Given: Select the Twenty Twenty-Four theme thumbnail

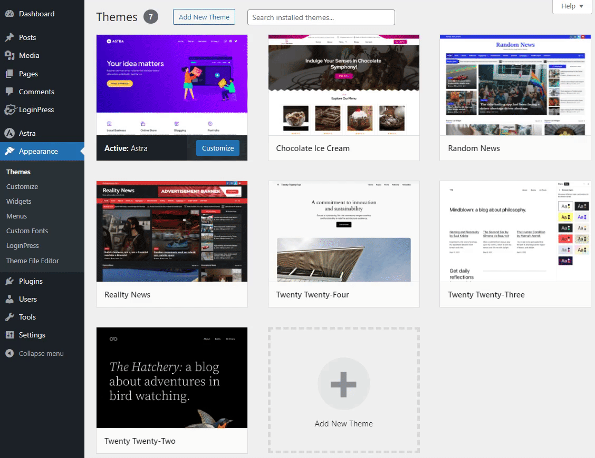Looking at the screenshot, I should [x=344, y=231].
